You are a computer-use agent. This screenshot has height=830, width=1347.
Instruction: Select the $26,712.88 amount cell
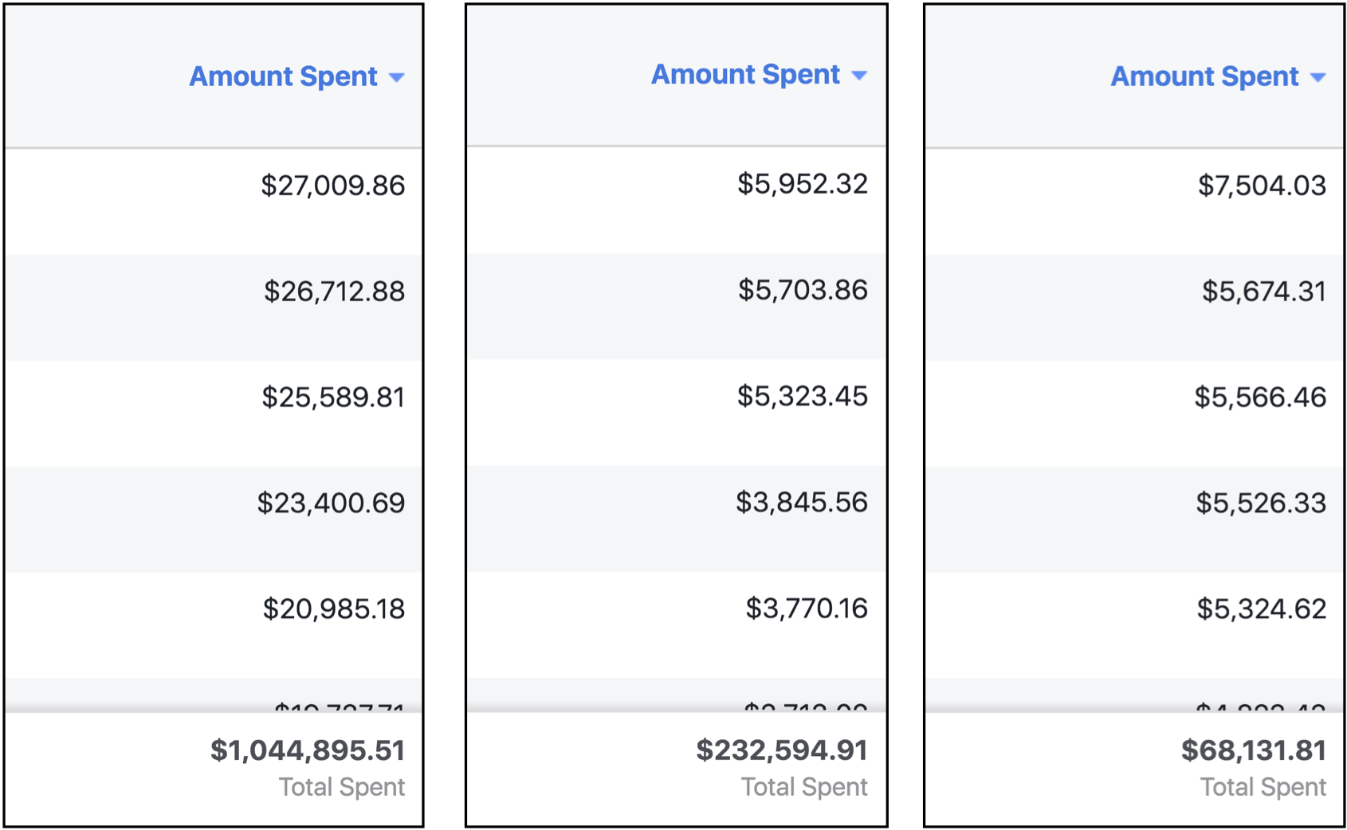335,292
